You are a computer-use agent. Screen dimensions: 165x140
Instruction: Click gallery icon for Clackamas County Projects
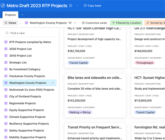point(6,76)
